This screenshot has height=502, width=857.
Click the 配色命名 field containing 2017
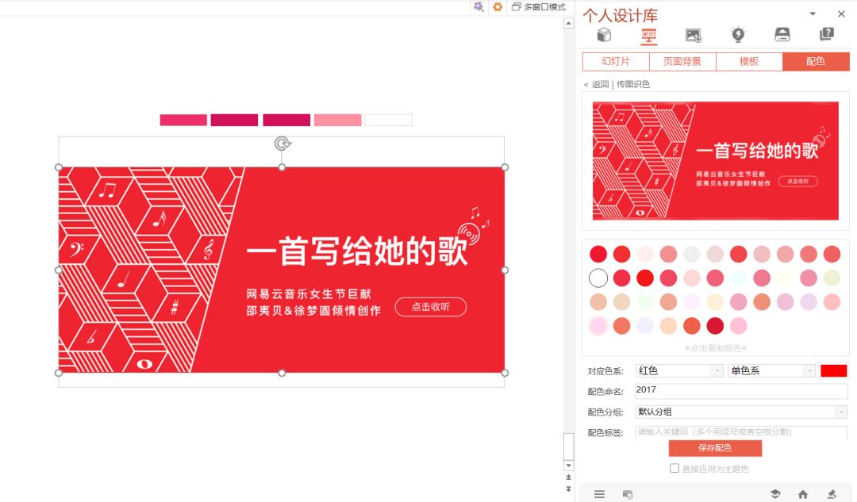tap(741, 390)
